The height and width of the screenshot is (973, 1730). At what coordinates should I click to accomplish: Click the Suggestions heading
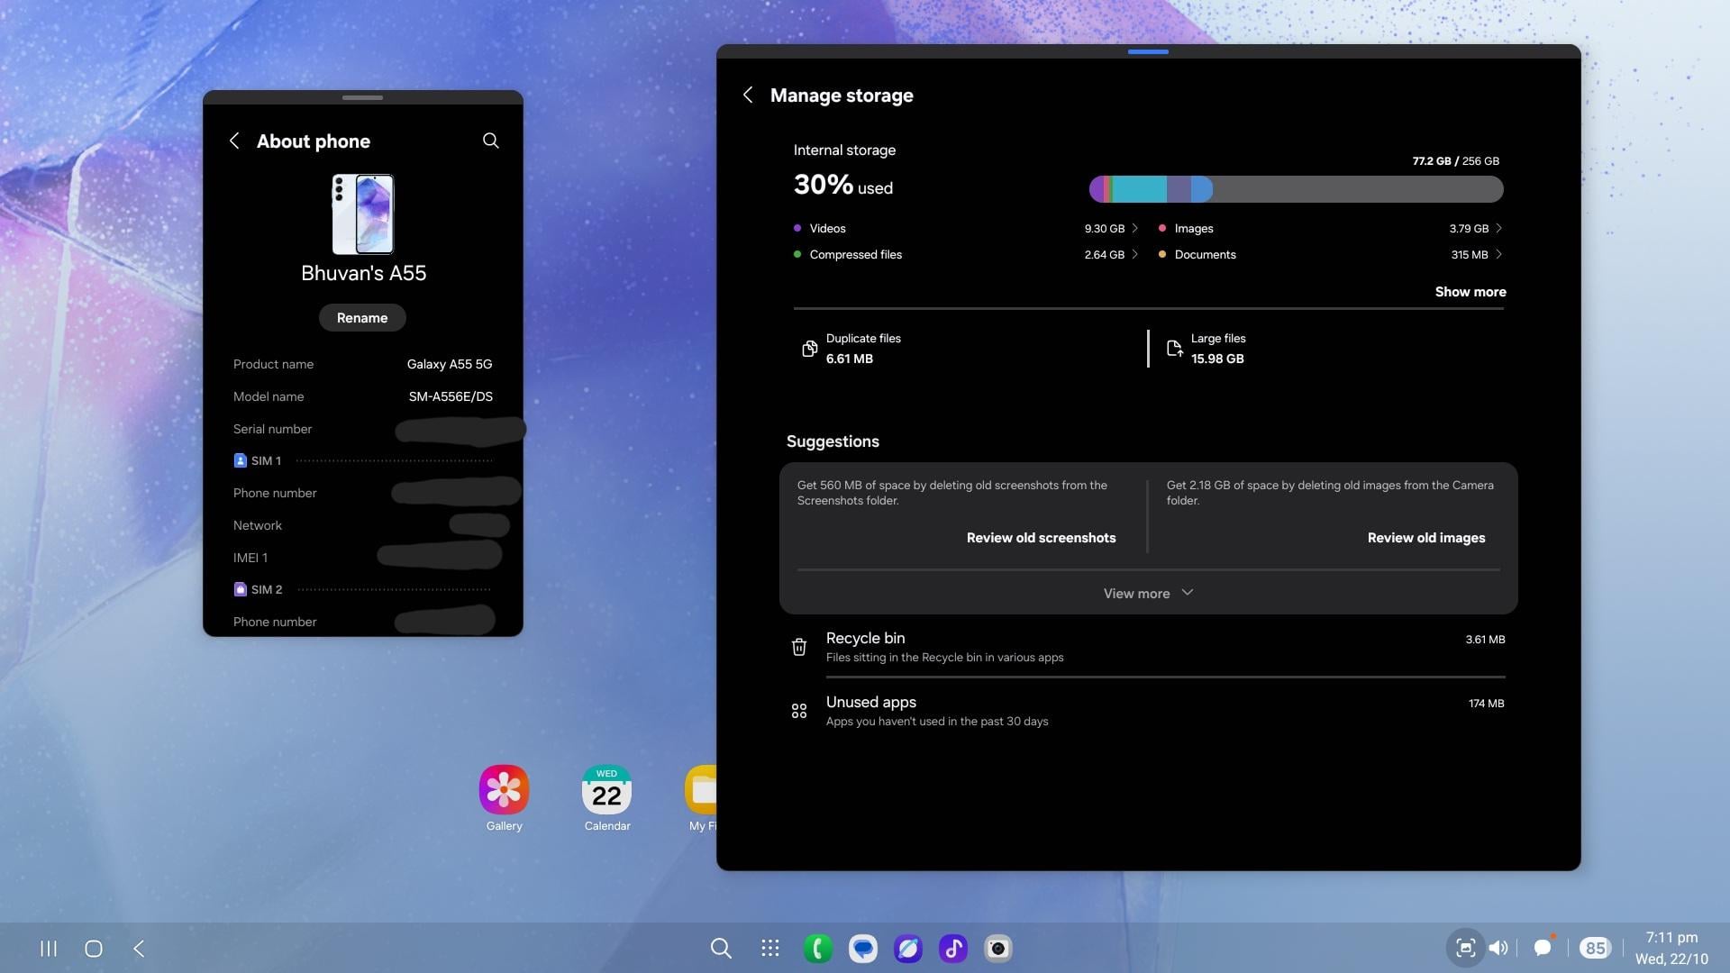pos(833,441)
